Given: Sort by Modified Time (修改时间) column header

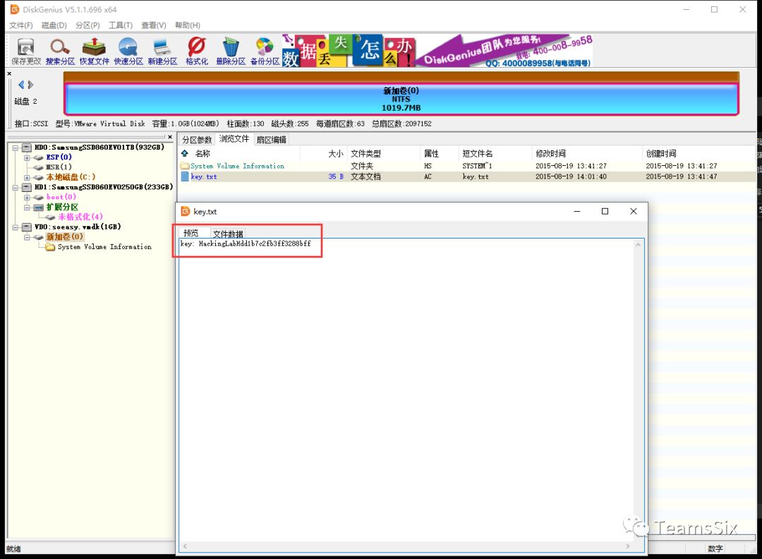Looking at the screenshot, I should [550, 154].
